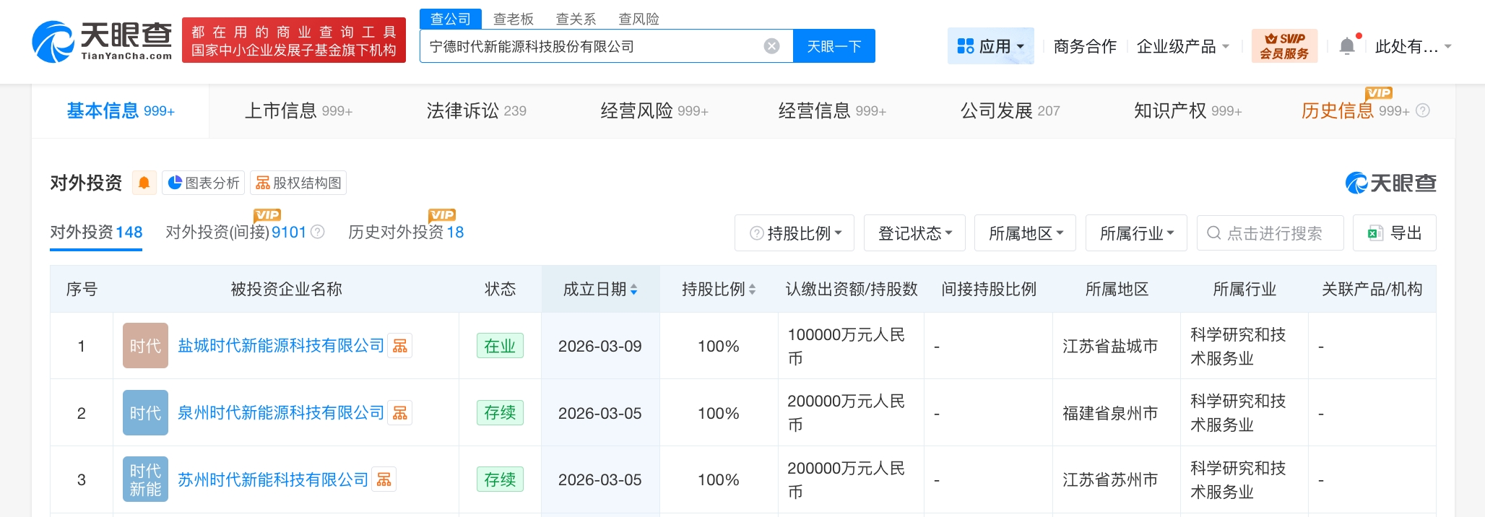The image size is (1485, 517).
Task: Switch to the 法律诉讼 tab
Action: [x=476, y=110]
